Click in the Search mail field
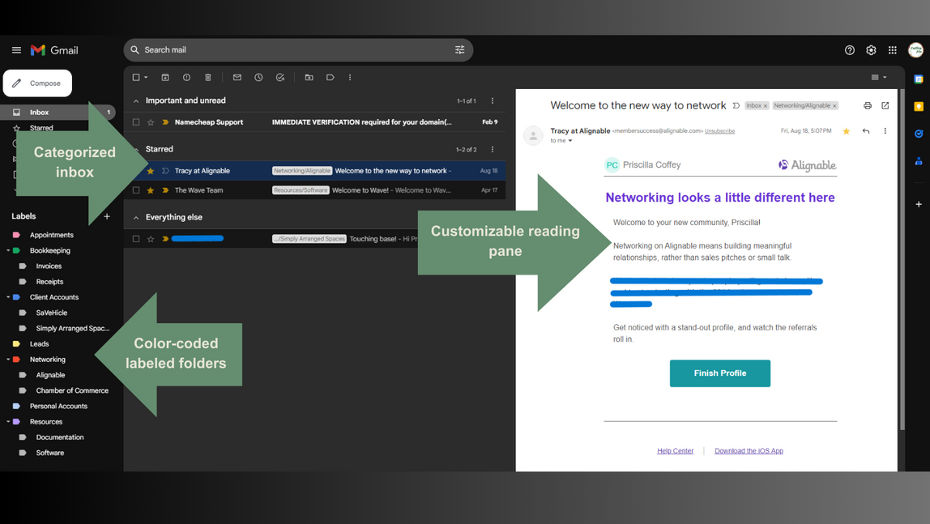This screenshot has height=524, width=930. 292,50
